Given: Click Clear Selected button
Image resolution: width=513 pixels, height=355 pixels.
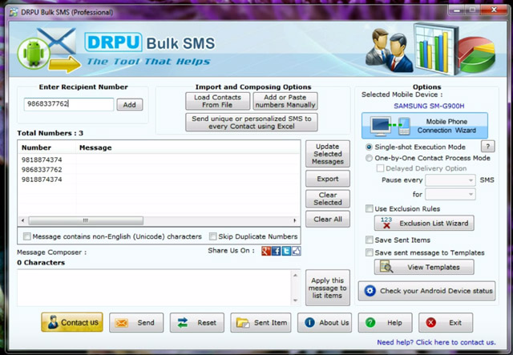Looking at the screenshot, I should (328, 199).
